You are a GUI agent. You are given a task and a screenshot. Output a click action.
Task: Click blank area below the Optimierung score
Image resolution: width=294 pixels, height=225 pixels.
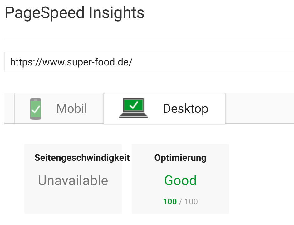pos(180,209)
